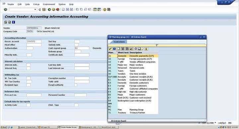Click the red Cancel icon
239x129 pixels.
click(58, 9)
